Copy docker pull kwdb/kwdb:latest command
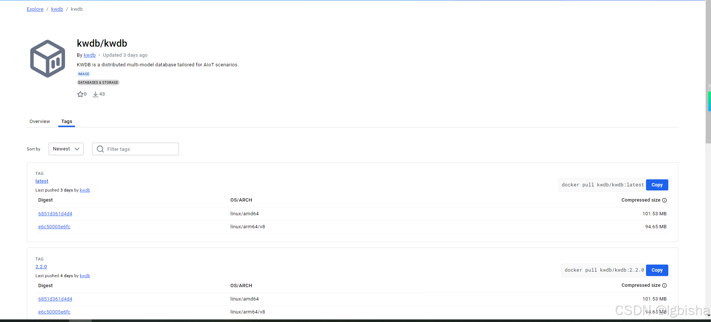This screenshot has width=711, height=322. click(x=657, y=185)
